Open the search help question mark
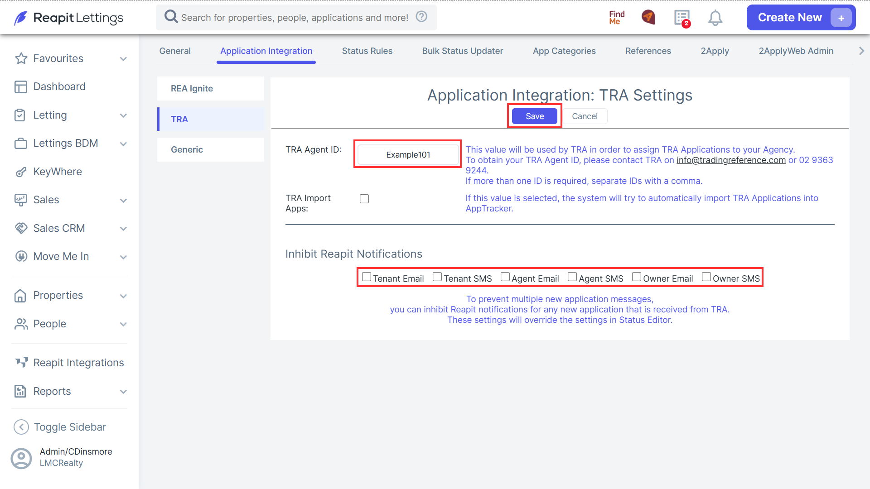 tap(421, 17)
